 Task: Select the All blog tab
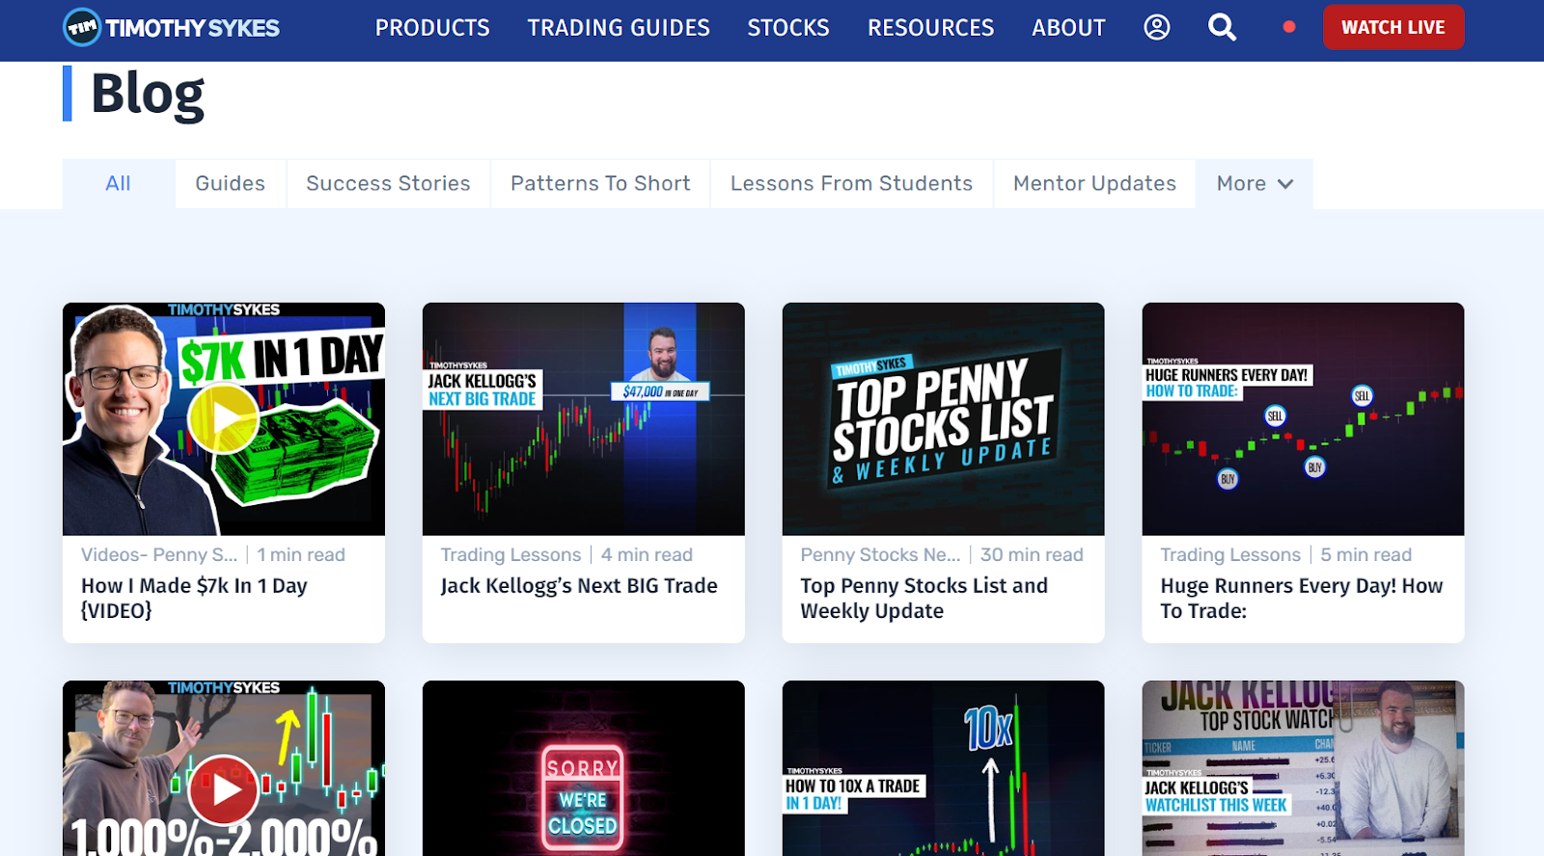(119, 183)
